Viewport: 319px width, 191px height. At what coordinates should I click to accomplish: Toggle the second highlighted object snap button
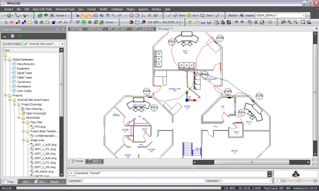[89, 15]
